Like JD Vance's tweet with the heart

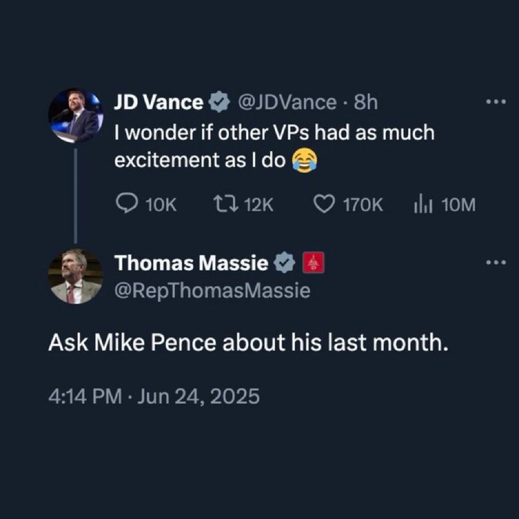[x=324, y=204]
